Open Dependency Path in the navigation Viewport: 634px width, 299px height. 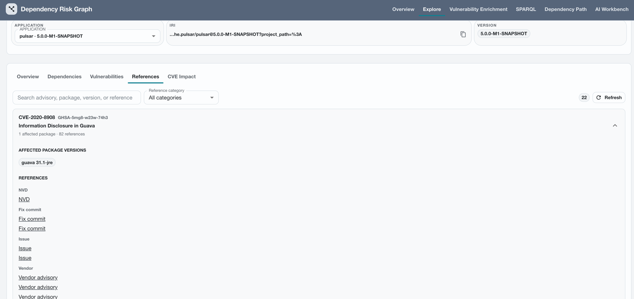tap(565, 9)
